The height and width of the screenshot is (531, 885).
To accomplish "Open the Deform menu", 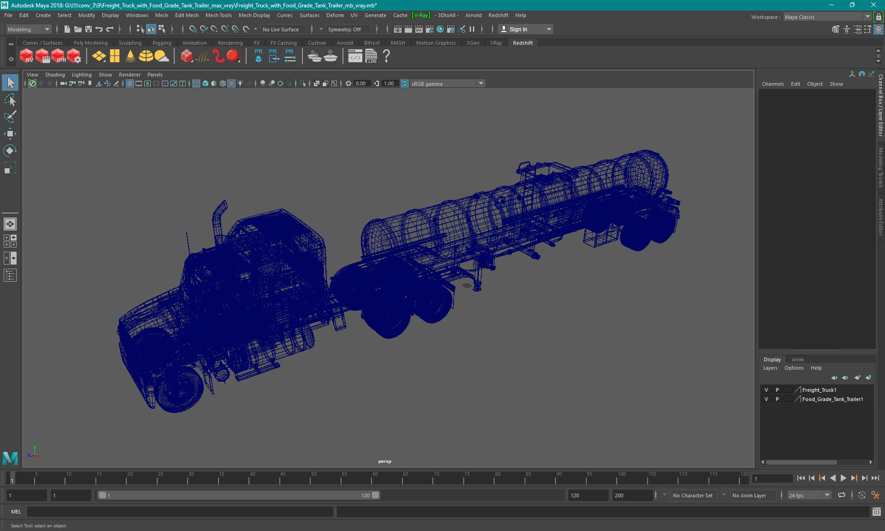I will click(335, 15).
